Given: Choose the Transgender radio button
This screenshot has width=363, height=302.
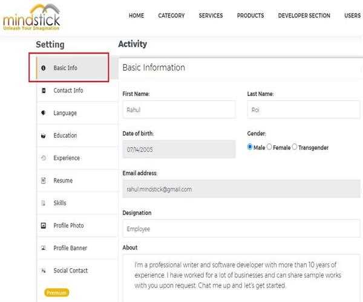Looking at the screenshot, I should pyautogui.click(x=295, y=147).
